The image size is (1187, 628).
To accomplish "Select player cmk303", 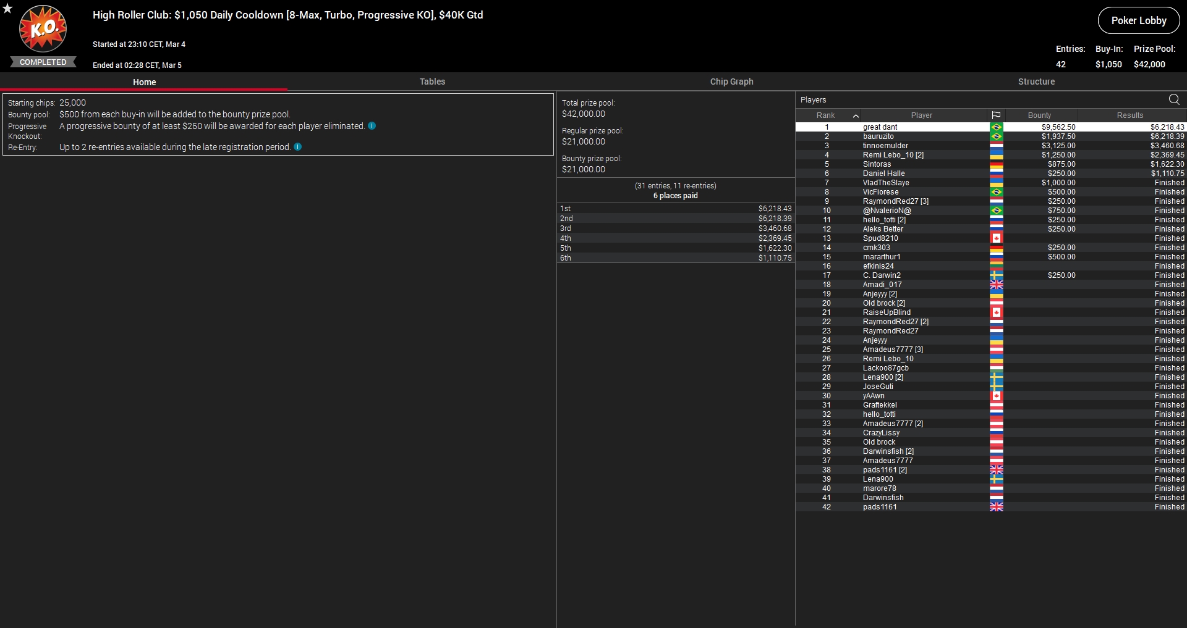I will 990,248.
